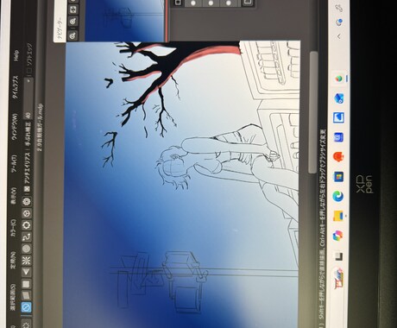Open File Explorer from the taskbar

(x=338, y=216)
